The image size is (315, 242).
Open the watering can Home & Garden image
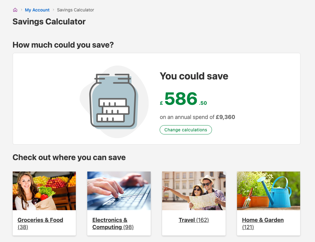(x=269, y=191)
